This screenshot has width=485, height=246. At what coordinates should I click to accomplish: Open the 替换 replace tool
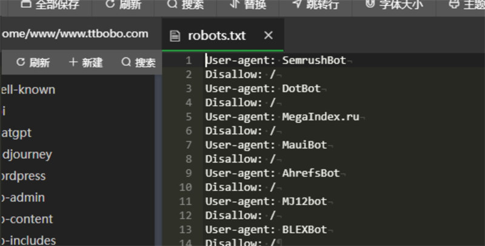(x=248, y=5)
